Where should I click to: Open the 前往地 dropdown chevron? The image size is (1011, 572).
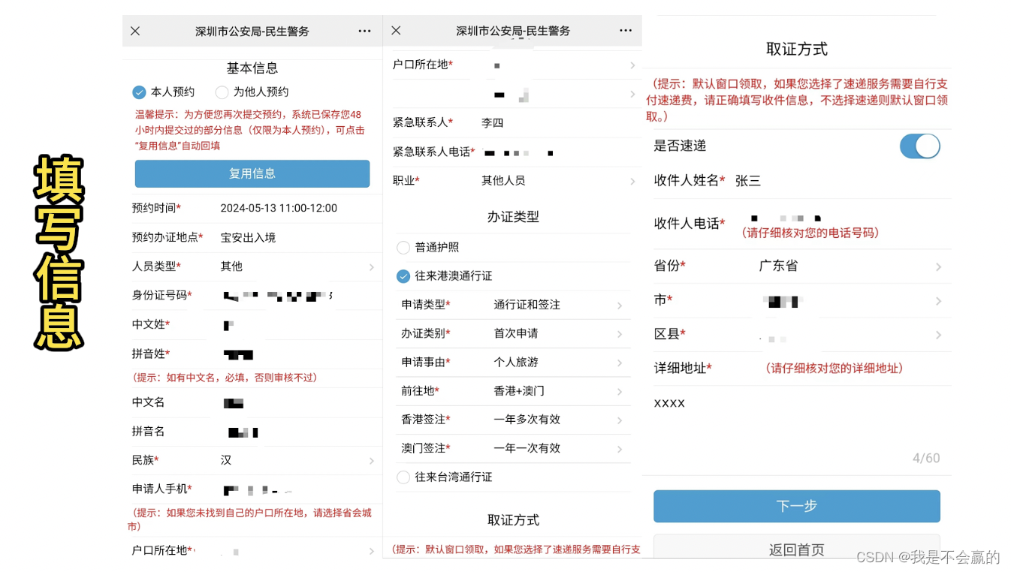[620, 392]
